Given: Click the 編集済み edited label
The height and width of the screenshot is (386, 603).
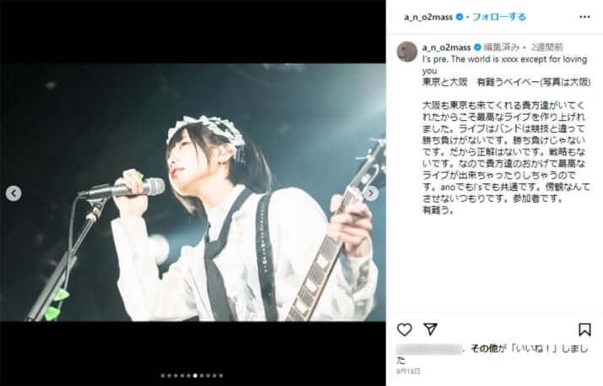Looking at the screenshot, I should click(502, 47).
